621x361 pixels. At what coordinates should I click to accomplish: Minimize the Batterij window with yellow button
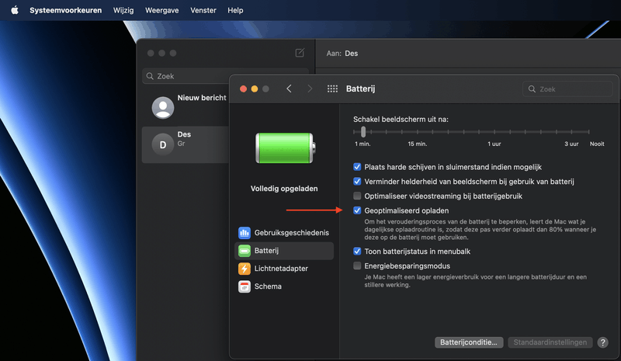tap(255, 89)
